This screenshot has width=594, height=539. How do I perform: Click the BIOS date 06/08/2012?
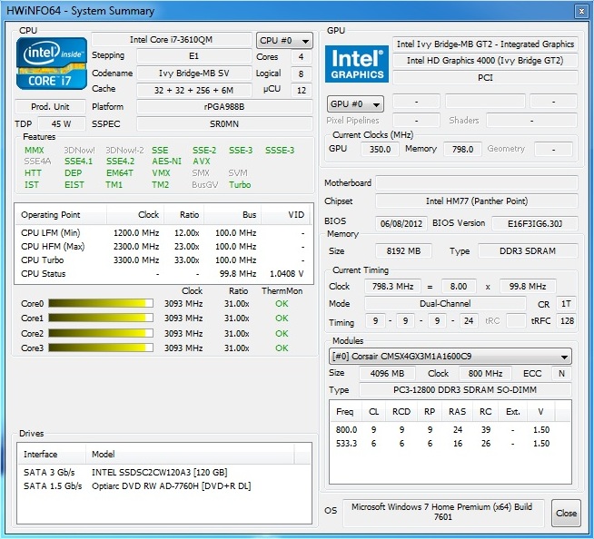tap(401, 223)
